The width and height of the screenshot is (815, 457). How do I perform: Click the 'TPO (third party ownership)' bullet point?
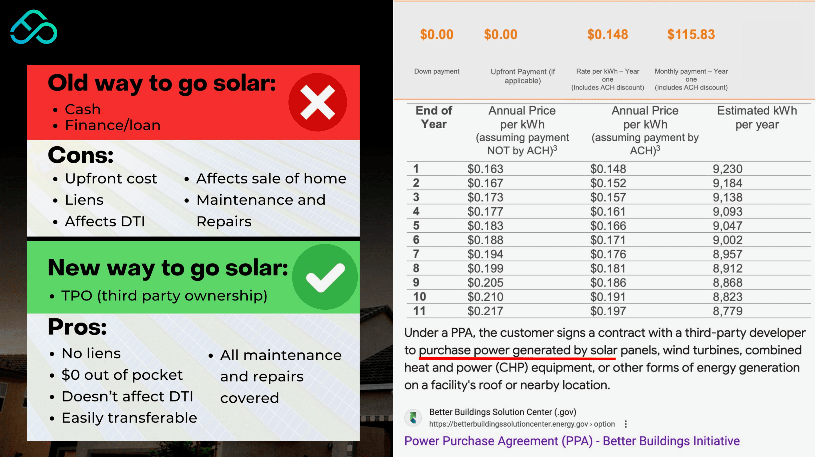[164, 296]
